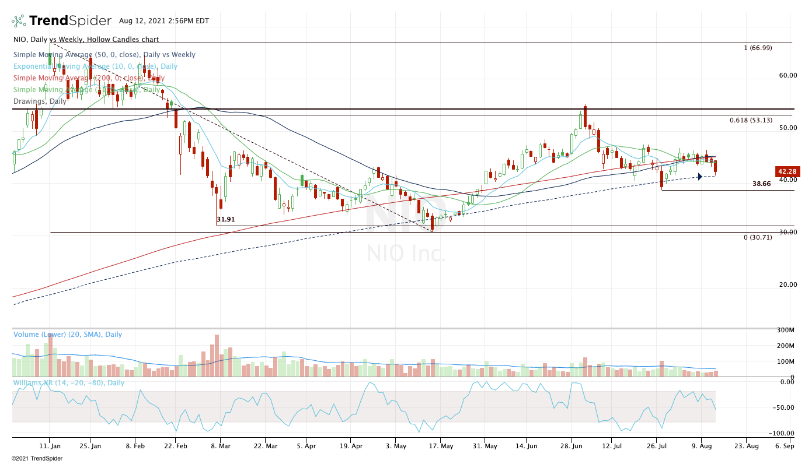Click the 200M volume axis label
This screenshot has height=464, width=812.
(785, 346)
